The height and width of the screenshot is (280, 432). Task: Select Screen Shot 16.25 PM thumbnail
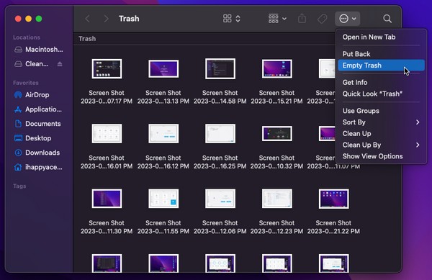pos(220,134)
